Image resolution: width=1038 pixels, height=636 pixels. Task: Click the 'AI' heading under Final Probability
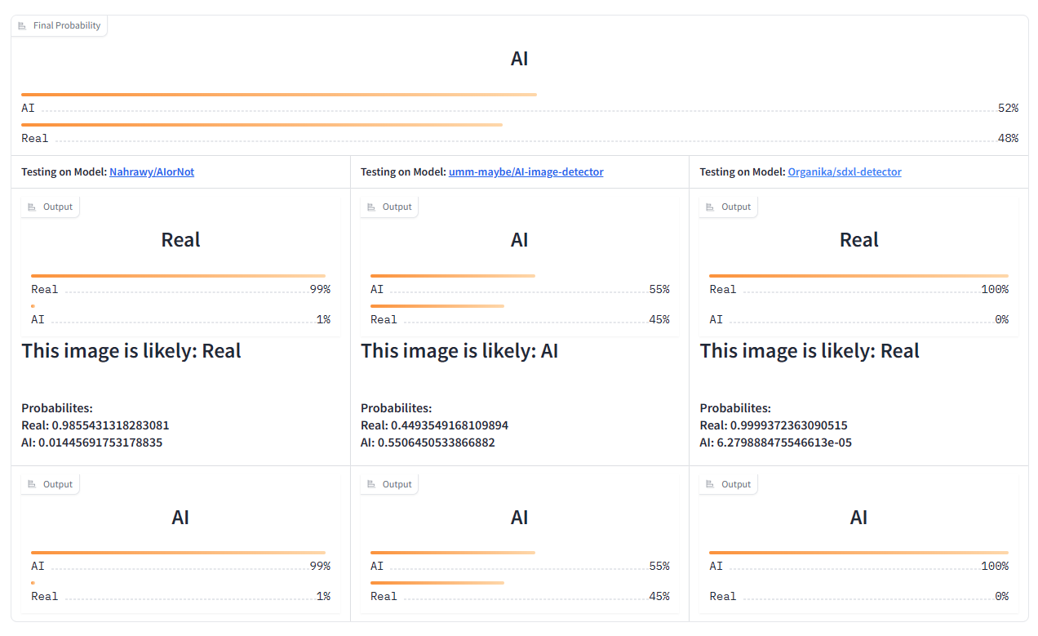pyautogui.click(x=520, y=59)
